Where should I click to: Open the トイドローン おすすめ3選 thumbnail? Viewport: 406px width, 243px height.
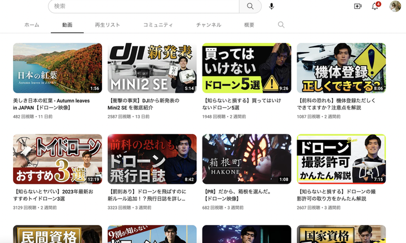tap(58, 159)
